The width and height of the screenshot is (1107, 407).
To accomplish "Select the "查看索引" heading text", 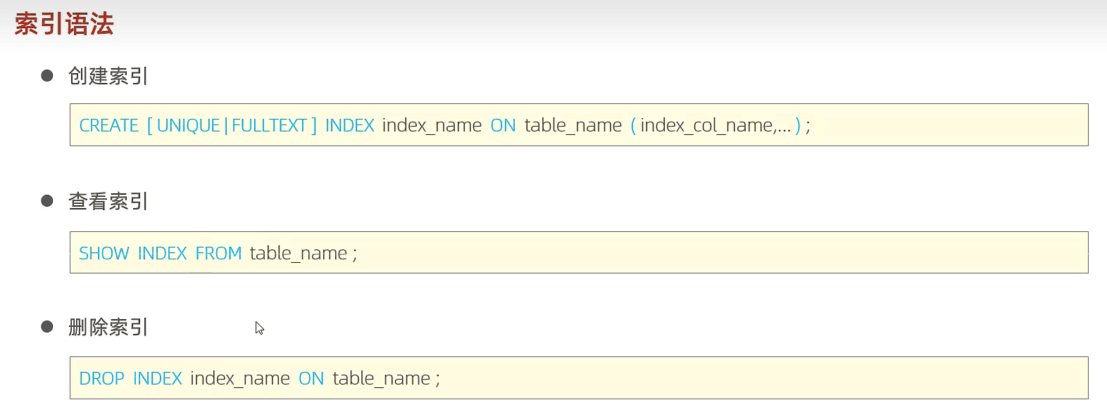I will [108, 202].
